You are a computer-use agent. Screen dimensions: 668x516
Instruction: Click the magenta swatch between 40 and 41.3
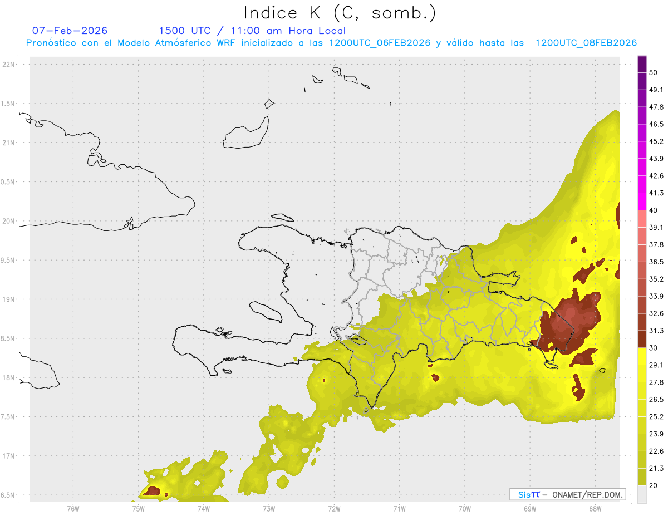pyautogui.click(x=642, y=202)
